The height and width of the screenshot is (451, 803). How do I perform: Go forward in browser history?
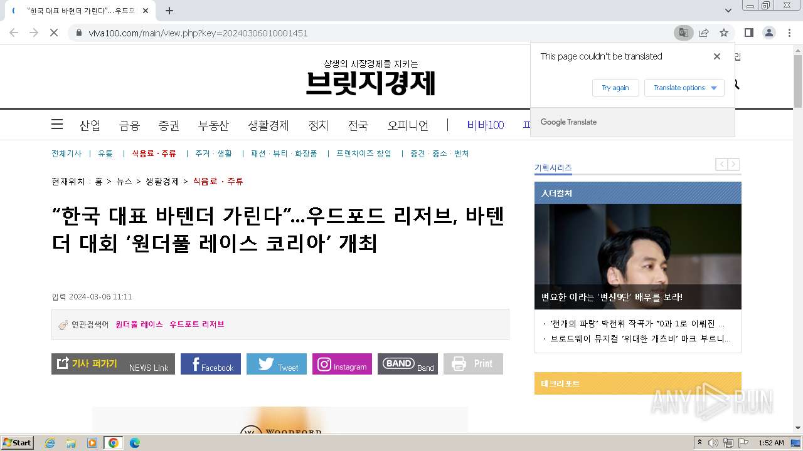click(x=34, y=33)
